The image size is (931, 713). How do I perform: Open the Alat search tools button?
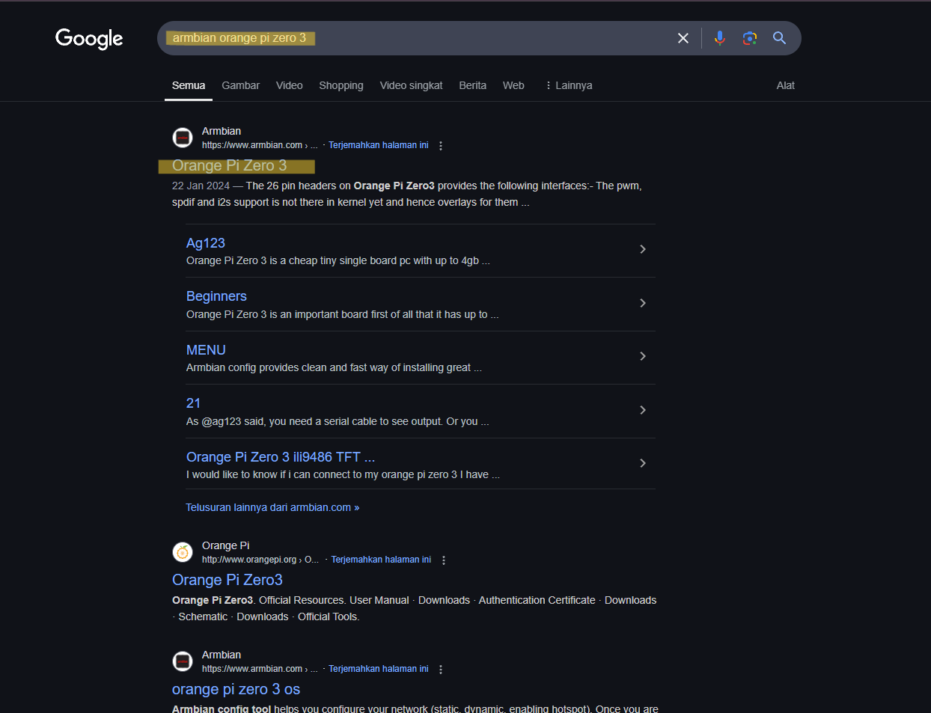(x=785, y=85)
